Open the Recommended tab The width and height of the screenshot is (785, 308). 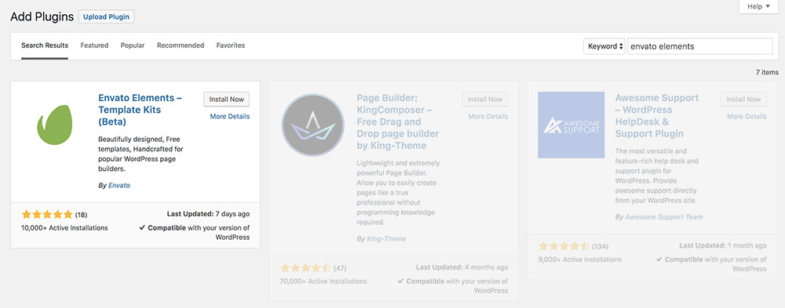[181, 45]
